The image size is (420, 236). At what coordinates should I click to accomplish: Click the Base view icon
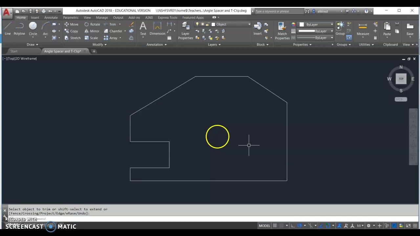(x=410, y=29)
